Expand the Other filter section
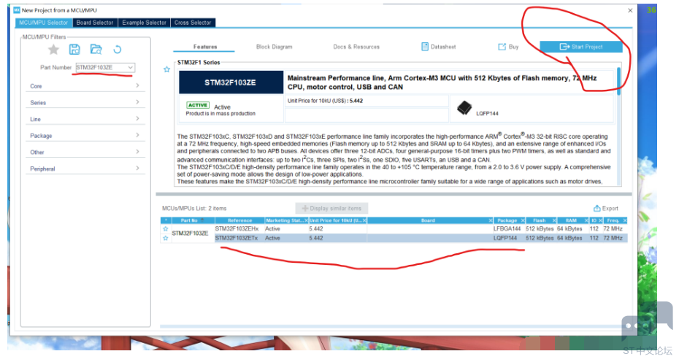This screenshot has height=362, width=679. coord(85,152)
